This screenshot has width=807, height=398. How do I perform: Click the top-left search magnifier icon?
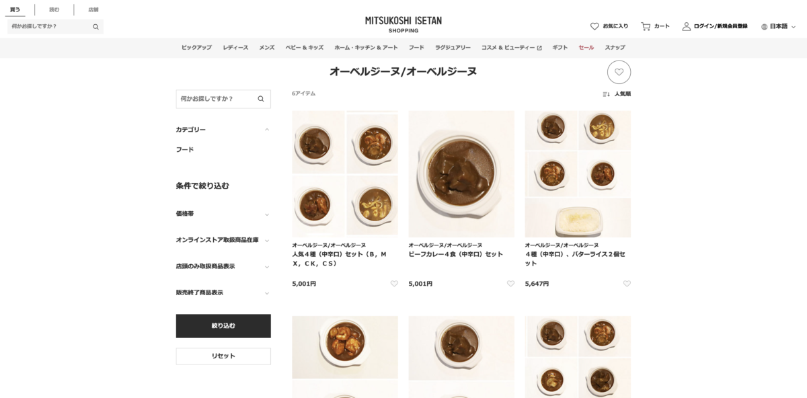95,27
